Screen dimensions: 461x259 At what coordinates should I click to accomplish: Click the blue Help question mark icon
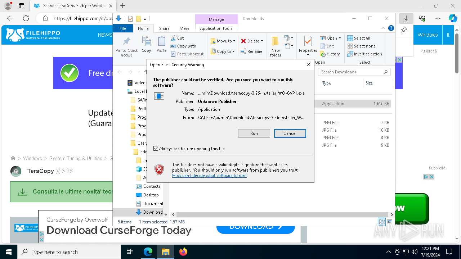tap(391, 28)
